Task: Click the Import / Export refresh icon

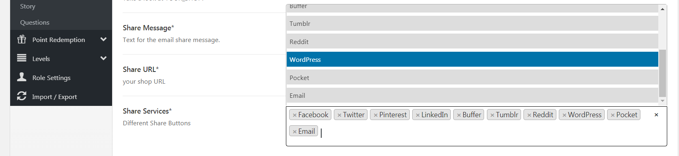Action: tap(22, 96)
